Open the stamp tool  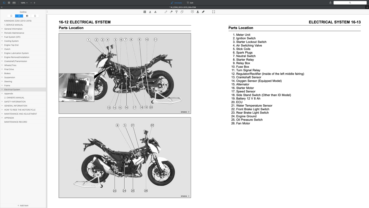point(198,12)
